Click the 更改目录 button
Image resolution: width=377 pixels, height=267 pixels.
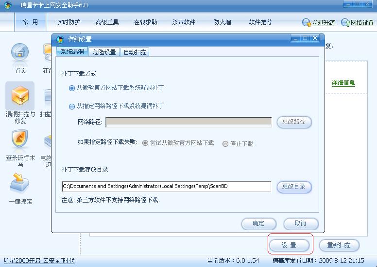(x=294, y=187)
